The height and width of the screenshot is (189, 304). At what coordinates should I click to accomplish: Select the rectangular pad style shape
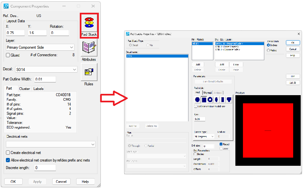(223, 100)
